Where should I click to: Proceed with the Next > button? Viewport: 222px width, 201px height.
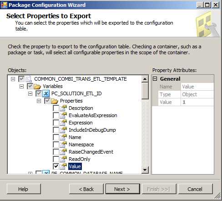point(122,189)
